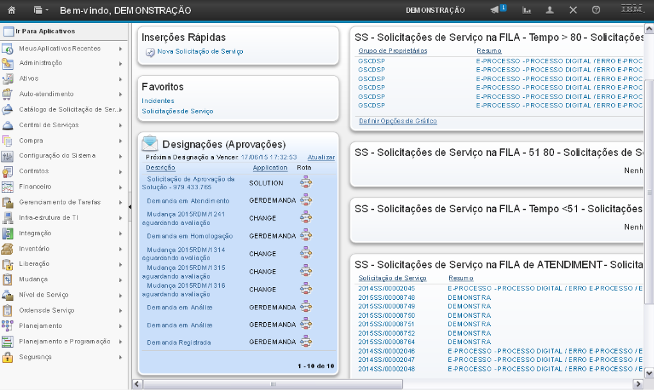
Task: Open the Go To dropdown in top bar
Action: click(x=40, y=10)
